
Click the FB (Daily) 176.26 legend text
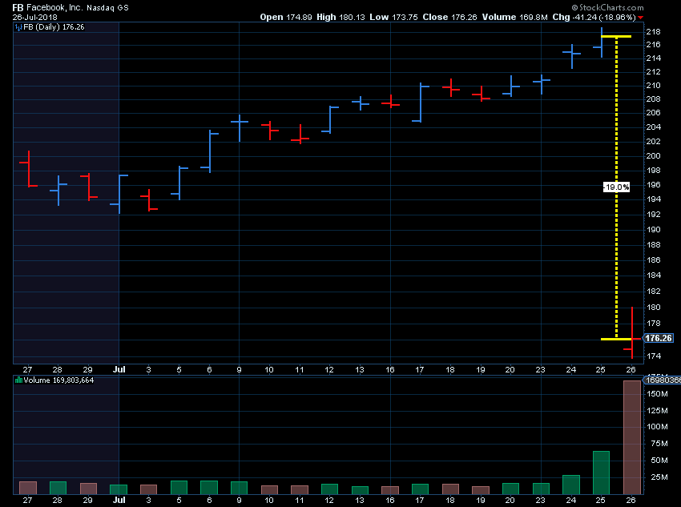coord(54,27)
